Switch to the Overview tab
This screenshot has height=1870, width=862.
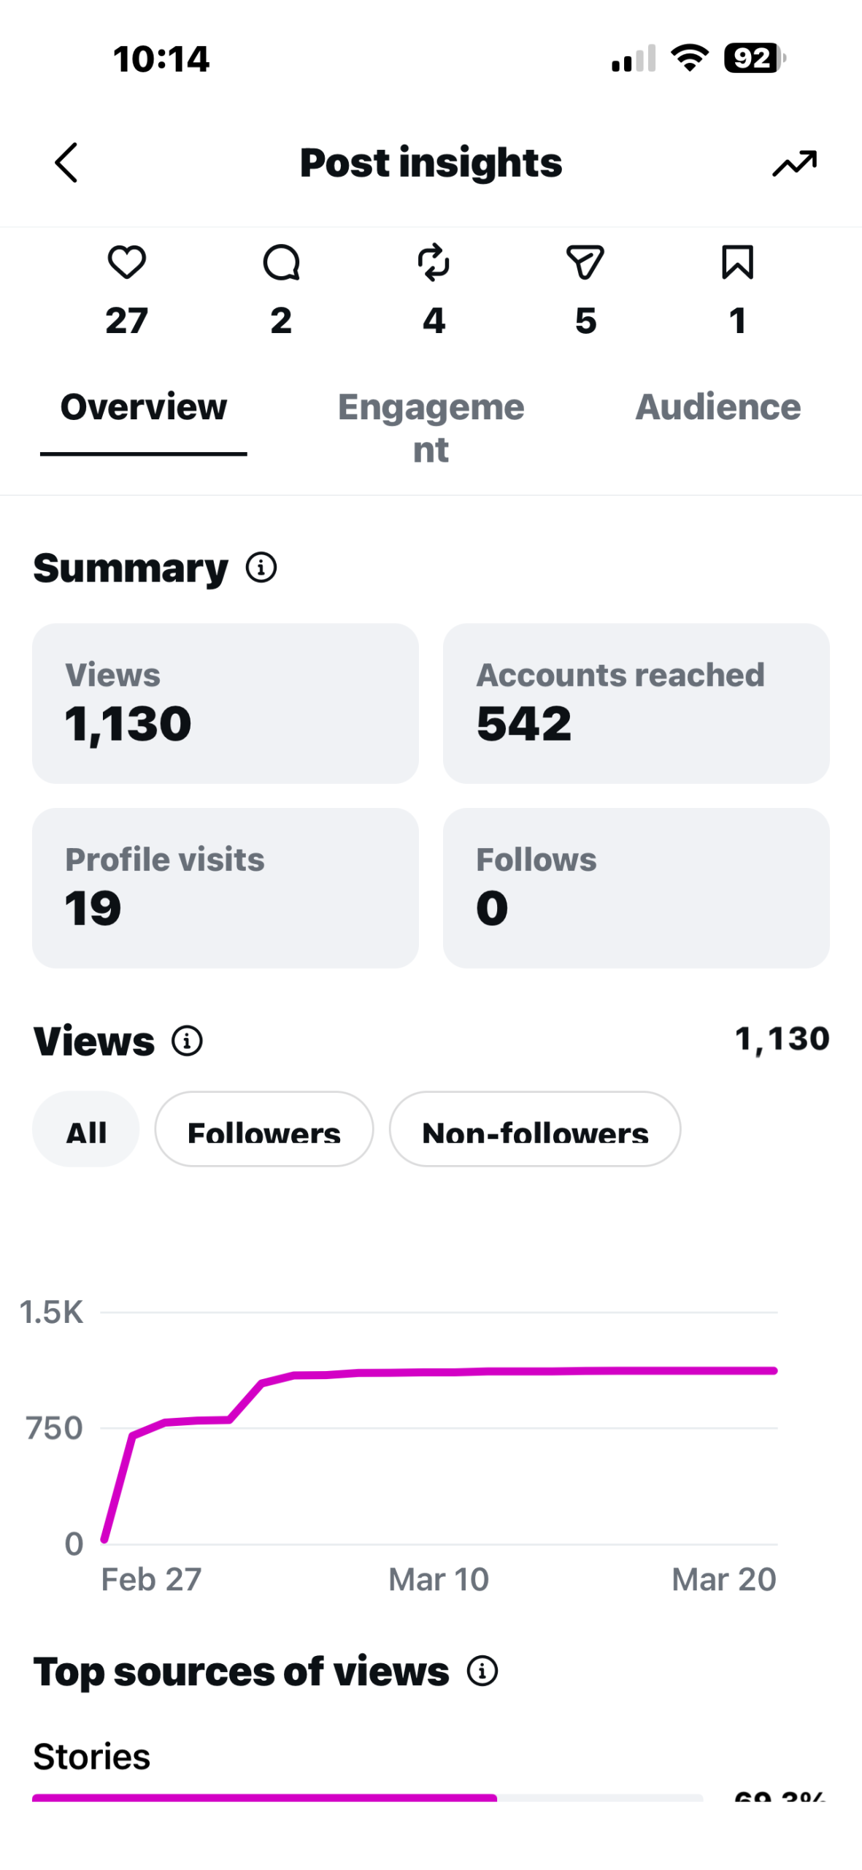144,407
